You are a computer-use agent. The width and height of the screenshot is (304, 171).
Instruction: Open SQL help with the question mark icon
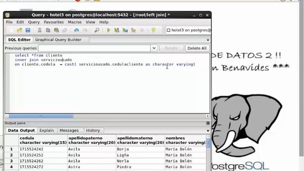(153, 30)
